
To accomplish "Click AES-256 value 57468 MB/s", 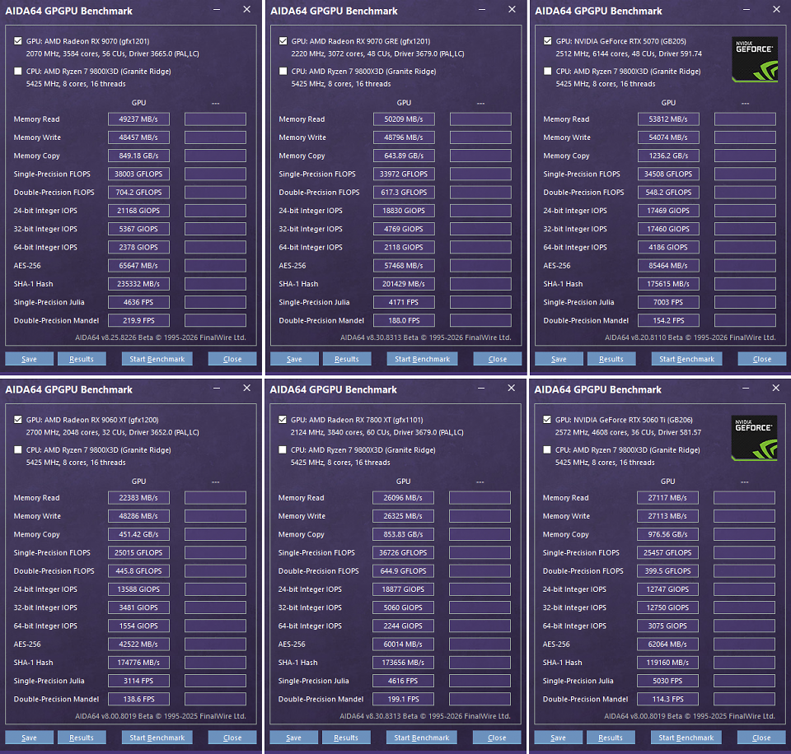I will [404, 266].
